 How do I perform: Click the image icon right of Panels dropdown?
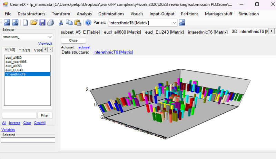[182, 23]
